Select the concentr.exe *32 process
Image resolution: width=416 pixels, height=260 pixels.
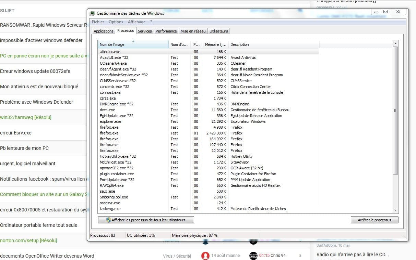208,87
